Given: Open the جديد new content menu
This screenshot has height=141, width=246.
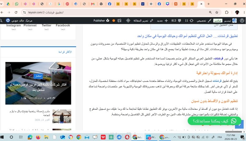Looking at the screenshot, I should (162, 21).
